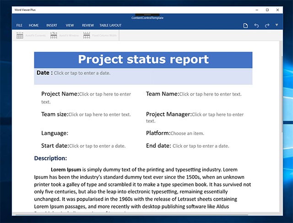Maximize the Word Viewer Plus window
This screenshot has height=223, width=293.
point(267,10)
